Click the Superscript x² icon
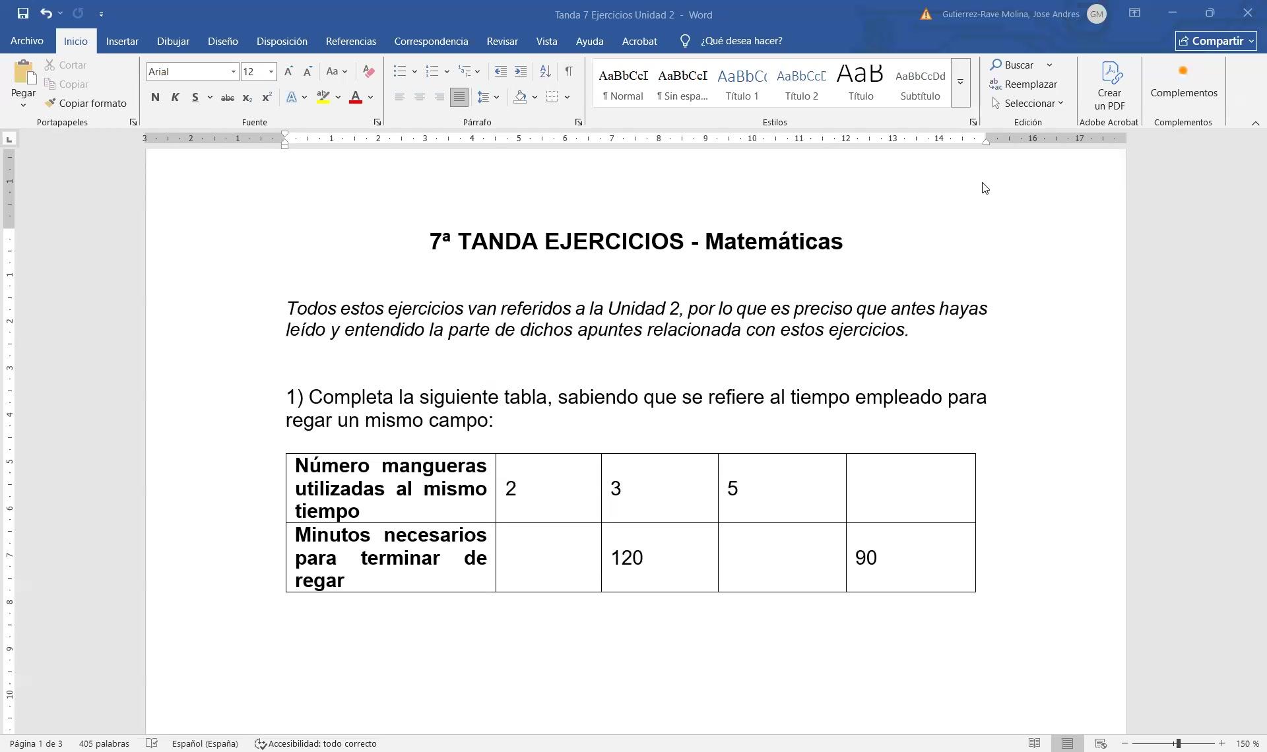Screen dimensions: 1267x752 point(267,97)
